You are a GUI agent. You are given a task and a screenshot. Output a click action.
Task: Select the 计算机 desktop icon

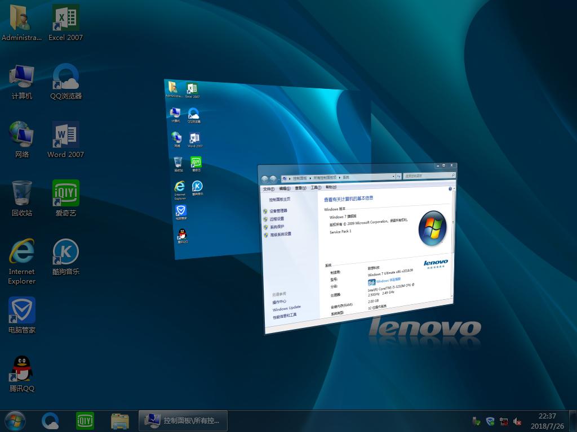click(21, 76)
